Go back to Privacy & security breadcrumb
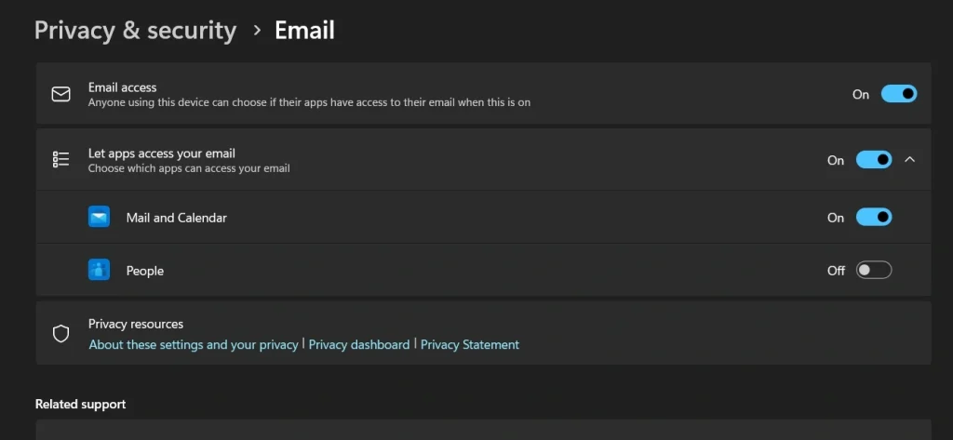This screenshot has width=953, height=440. 135,31
